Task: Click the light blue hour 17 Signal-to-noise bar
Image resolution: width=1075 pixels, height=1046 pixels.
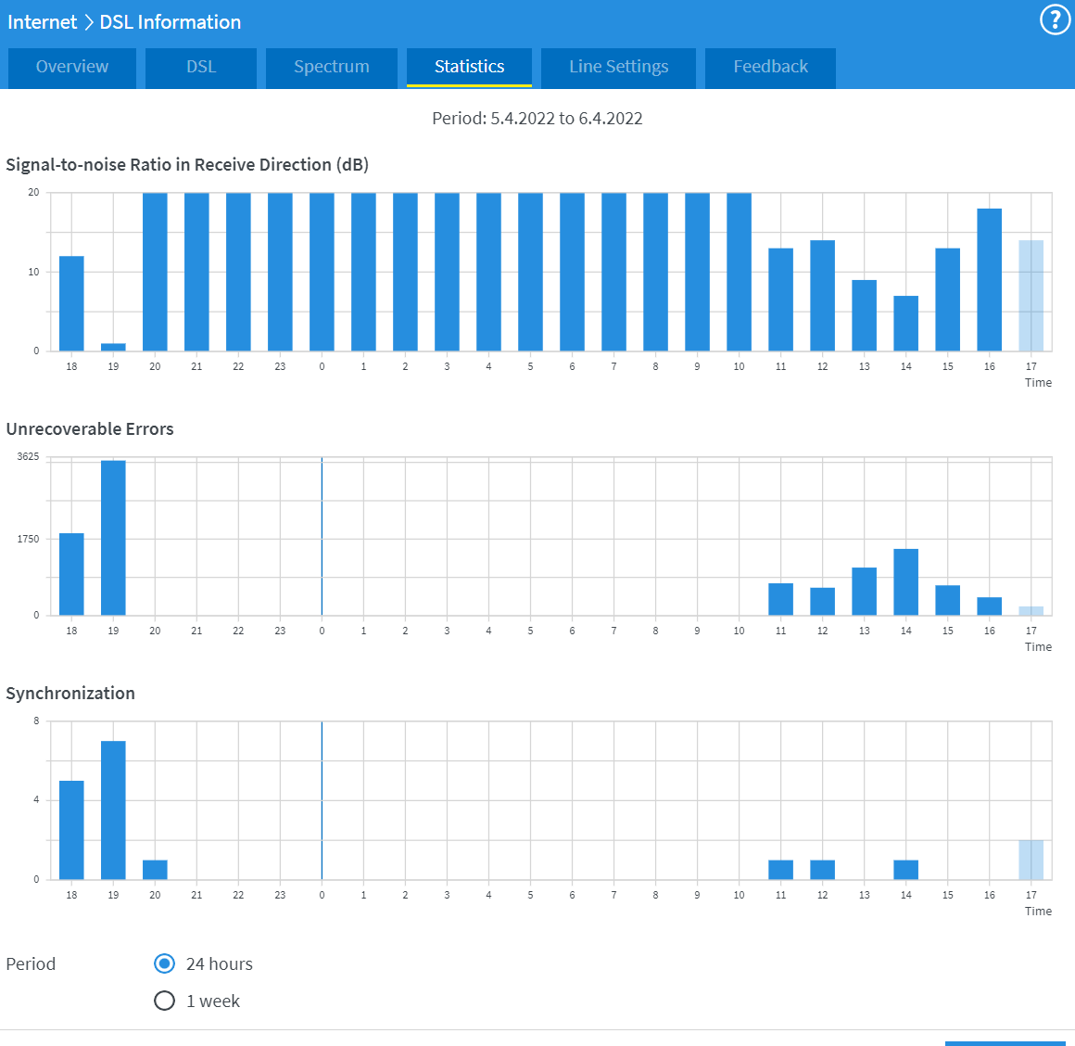Action: click(x=1031, y=296)
